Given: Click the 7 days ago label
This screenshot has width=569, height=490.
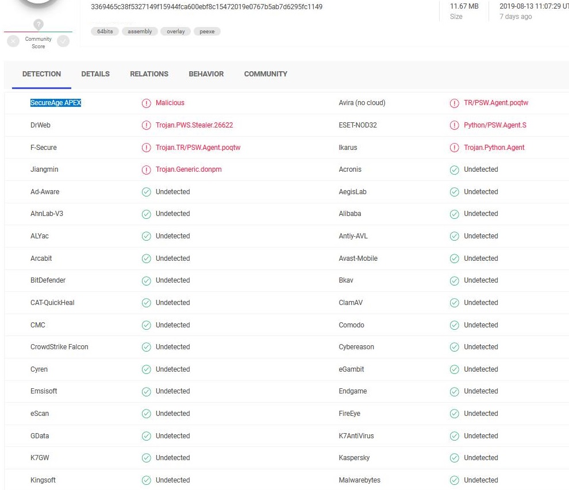Looking at the screenshot, I should [516, 17].
